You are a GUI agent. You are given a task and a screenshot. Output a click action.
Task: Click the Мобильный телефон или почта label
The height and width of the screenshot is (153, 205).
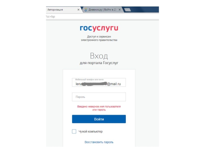(x=89, y=80)
